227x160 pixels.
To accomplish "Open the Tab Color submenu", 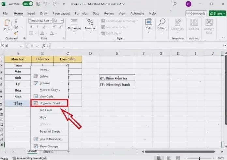I will pos(49,110).
